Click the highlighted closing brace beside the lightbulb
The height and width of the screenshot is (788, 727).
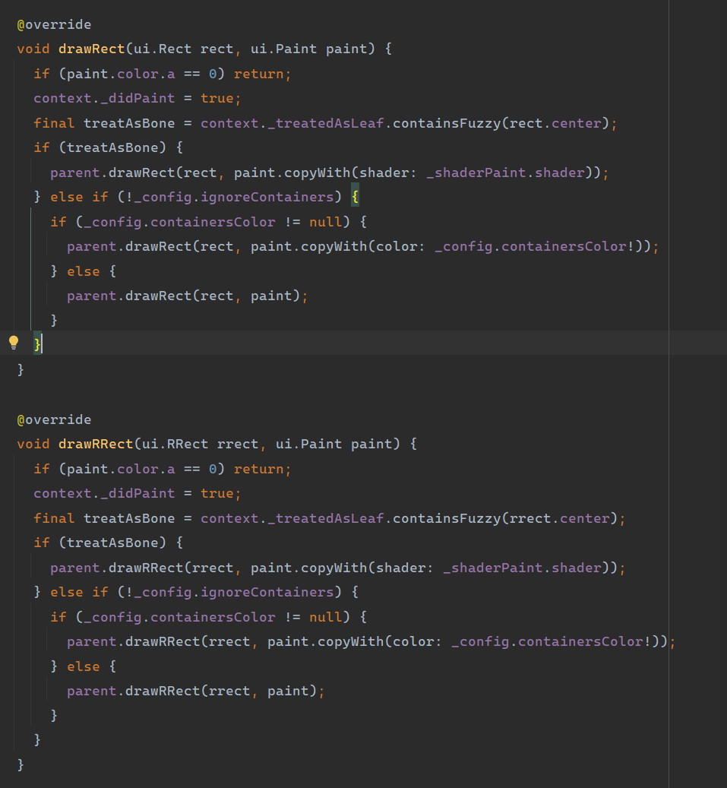(37, 344)
